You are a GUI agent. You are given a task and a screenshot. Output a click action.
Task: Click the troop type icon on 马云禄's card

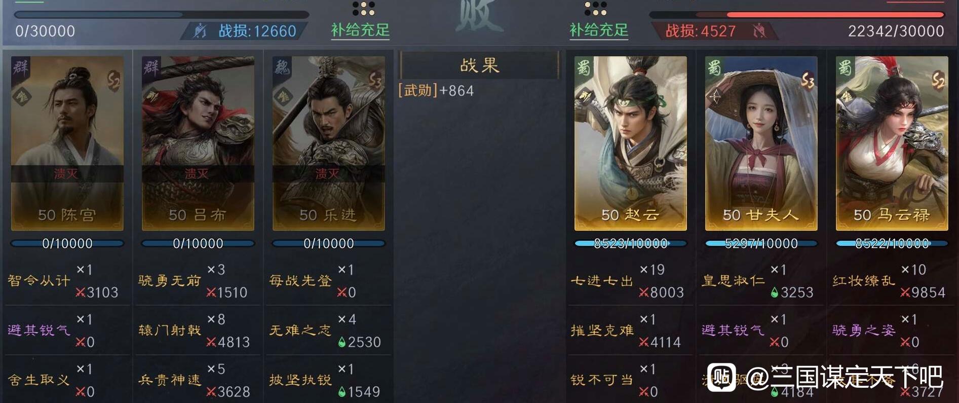[846, 96]
